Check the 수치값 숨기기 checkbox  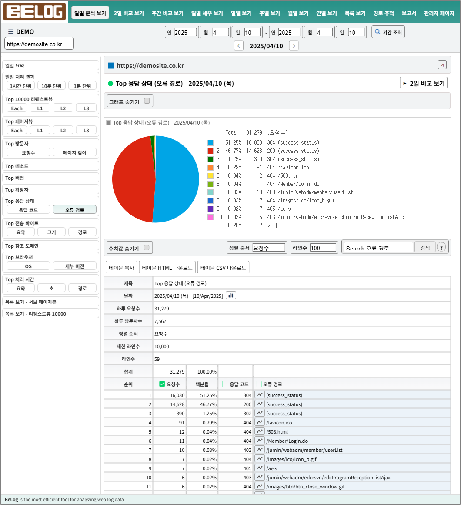[x=147, y=248]
